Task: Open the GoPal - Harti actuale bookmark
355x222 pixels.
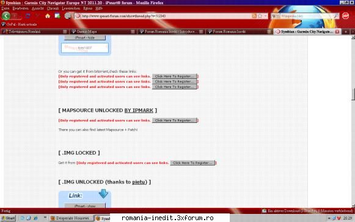Action: tap(19, 24)
